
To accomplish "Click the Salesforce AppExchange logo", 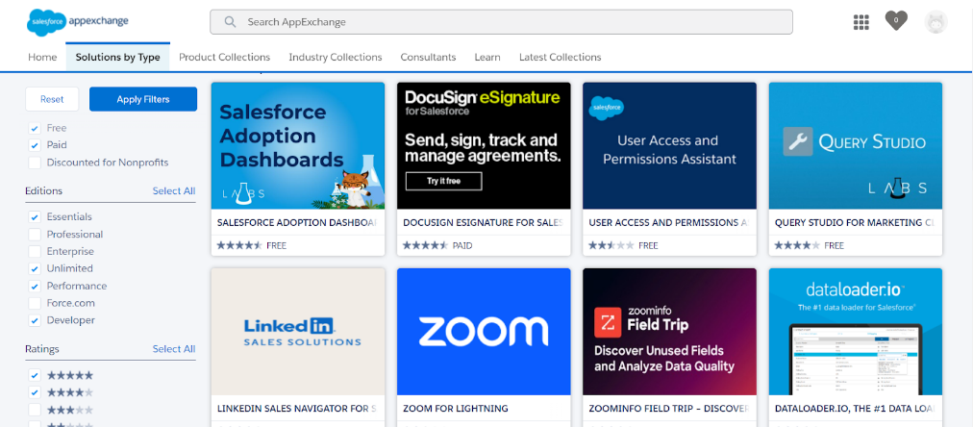I will point(78,22).
